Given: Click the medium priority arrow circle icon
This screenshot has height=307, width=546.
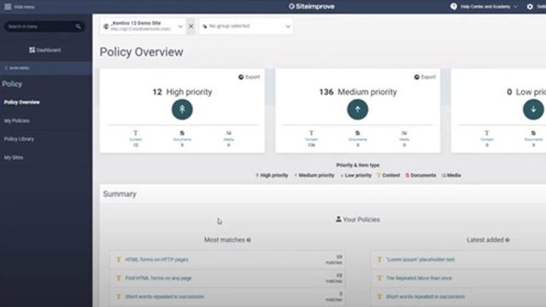Looking at the screenshot, I should click(x=357, y=109).
